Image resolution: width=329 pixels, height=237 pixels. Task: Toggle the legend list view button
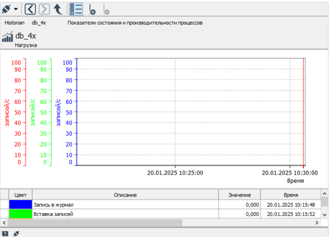coord(76,8)
